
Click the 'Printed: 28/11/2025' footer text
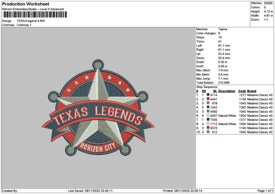pyautogui.click(x=182, y=191)
